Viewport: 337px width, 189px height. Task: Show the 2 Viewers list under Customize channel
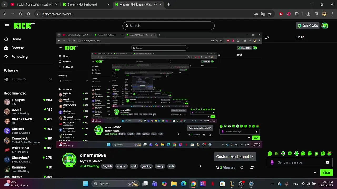(x=225, y=167)
